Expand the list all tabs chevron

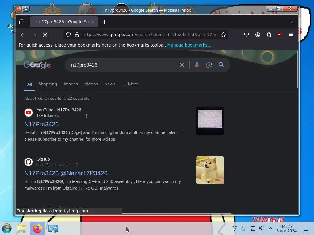click(292, 22)
